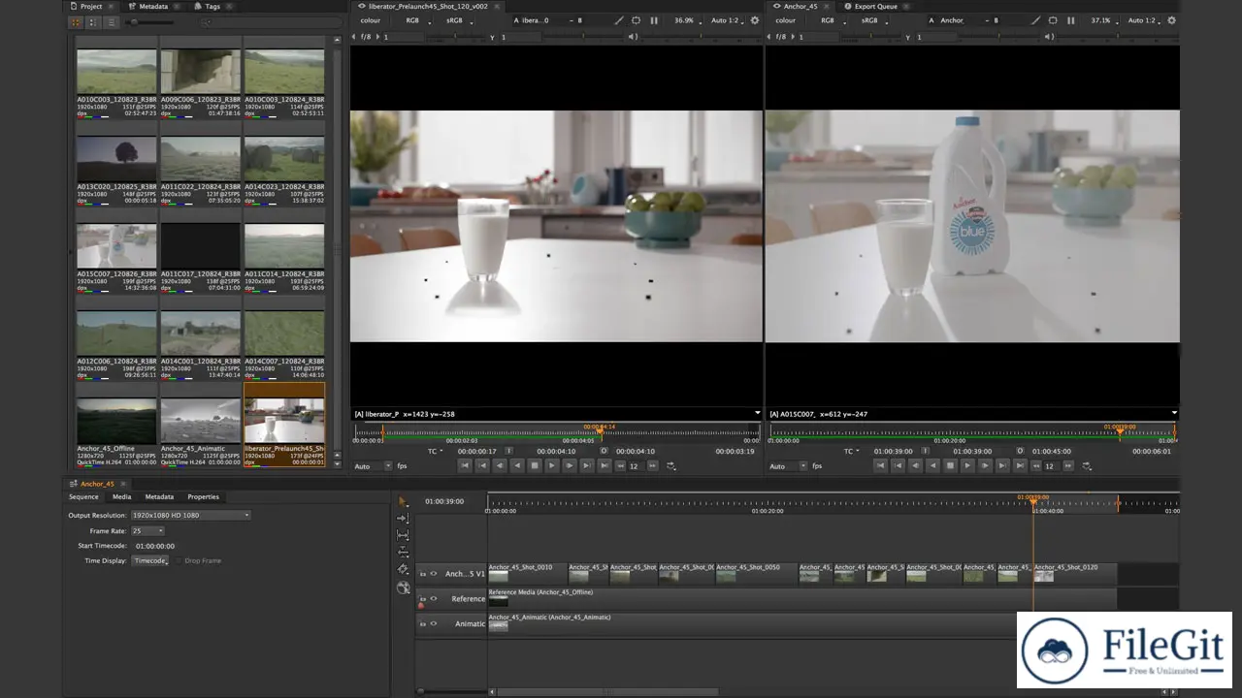Stop playback in the liberator viewer

535,466
